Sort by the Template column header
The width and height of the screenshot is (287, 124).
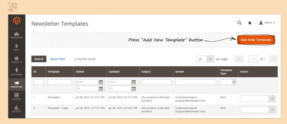(60, 72)
